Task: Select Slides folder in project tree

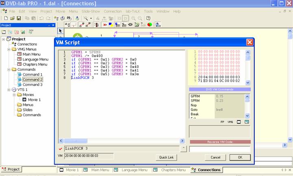Action: click(x=28, y=110)
